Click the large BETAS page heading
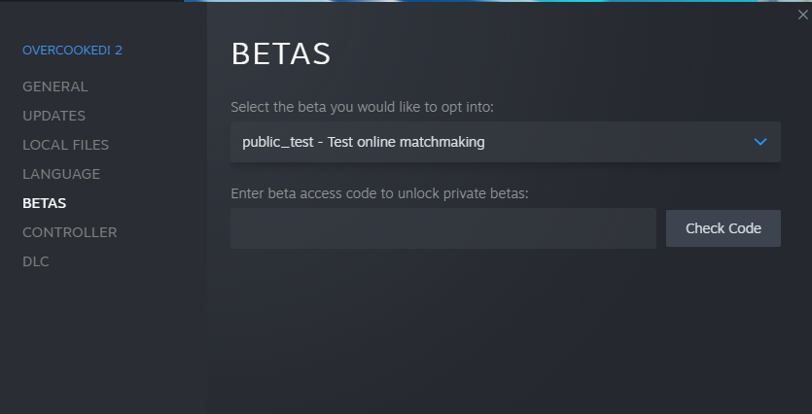812x414 pixels. (x=281, y=53)
